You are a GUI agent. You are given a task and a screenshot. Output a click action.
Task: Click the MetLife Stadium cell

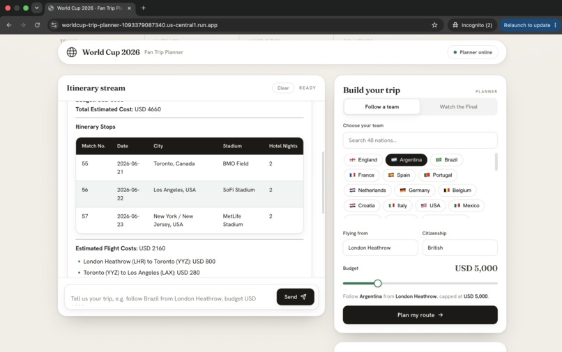tap(233, 221)
